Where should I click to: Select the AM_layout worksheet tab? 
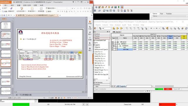click(x=116, y=32)
